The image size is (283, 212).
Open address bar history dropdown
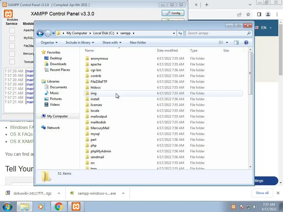pos(174,33)
